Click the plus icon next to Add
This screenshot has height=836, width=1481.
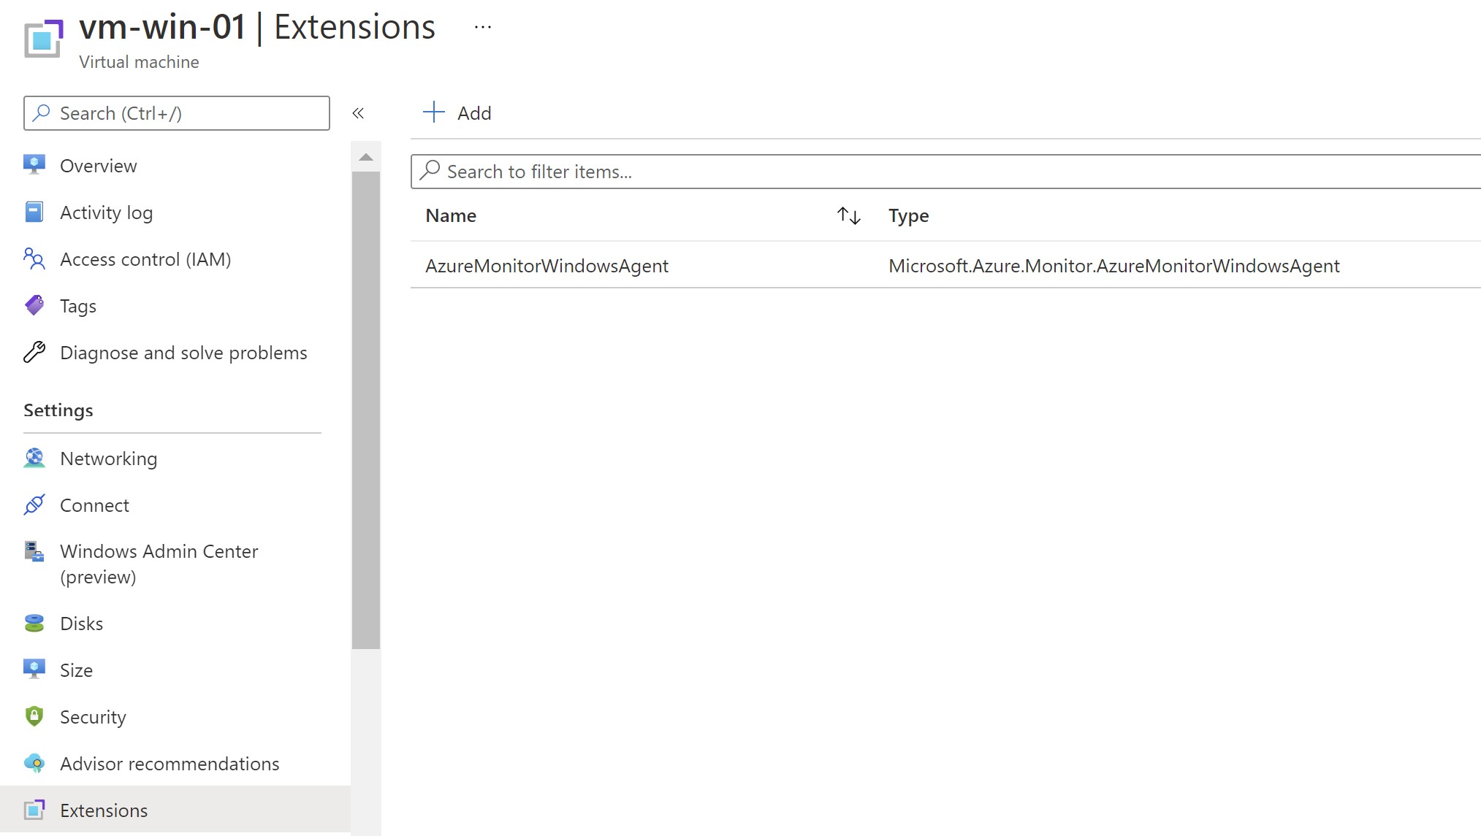(434, 112)
